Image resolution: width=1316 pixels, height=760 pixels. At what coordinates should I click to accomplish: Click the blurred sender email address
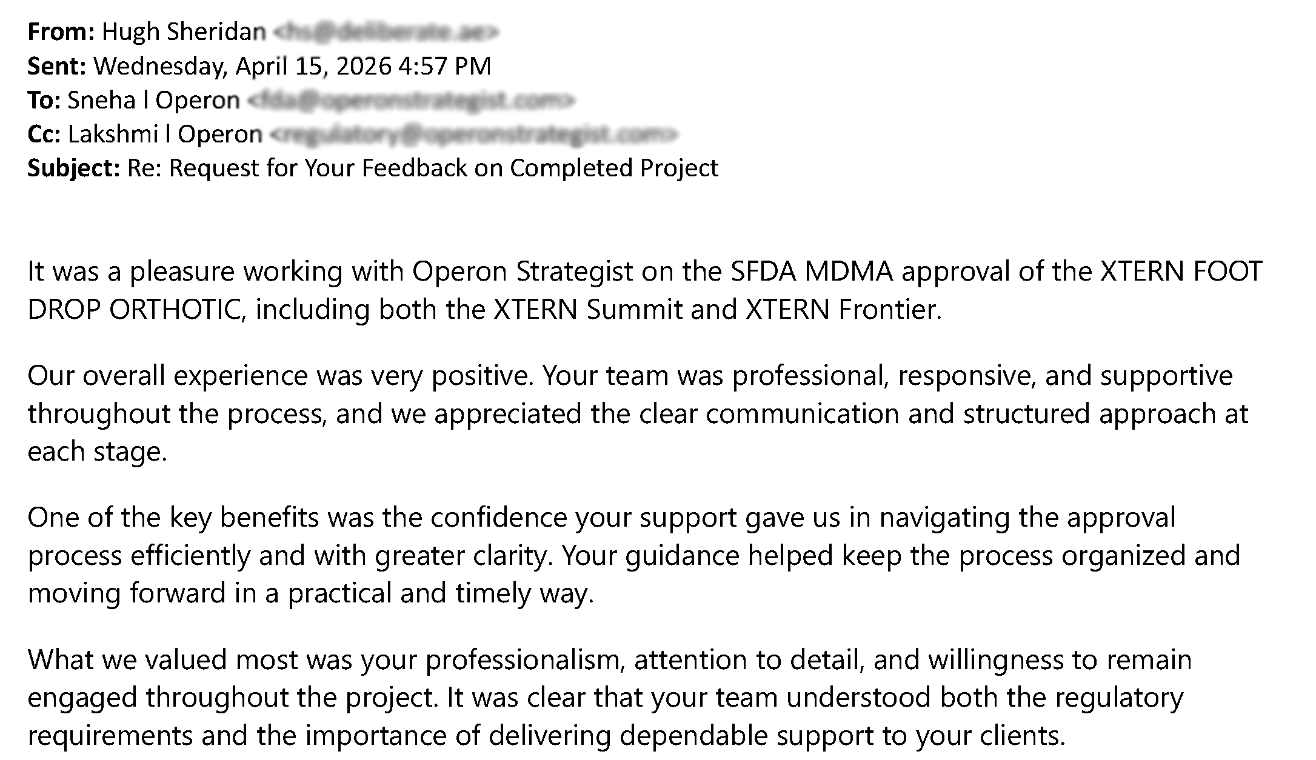[x=386, y=32]
